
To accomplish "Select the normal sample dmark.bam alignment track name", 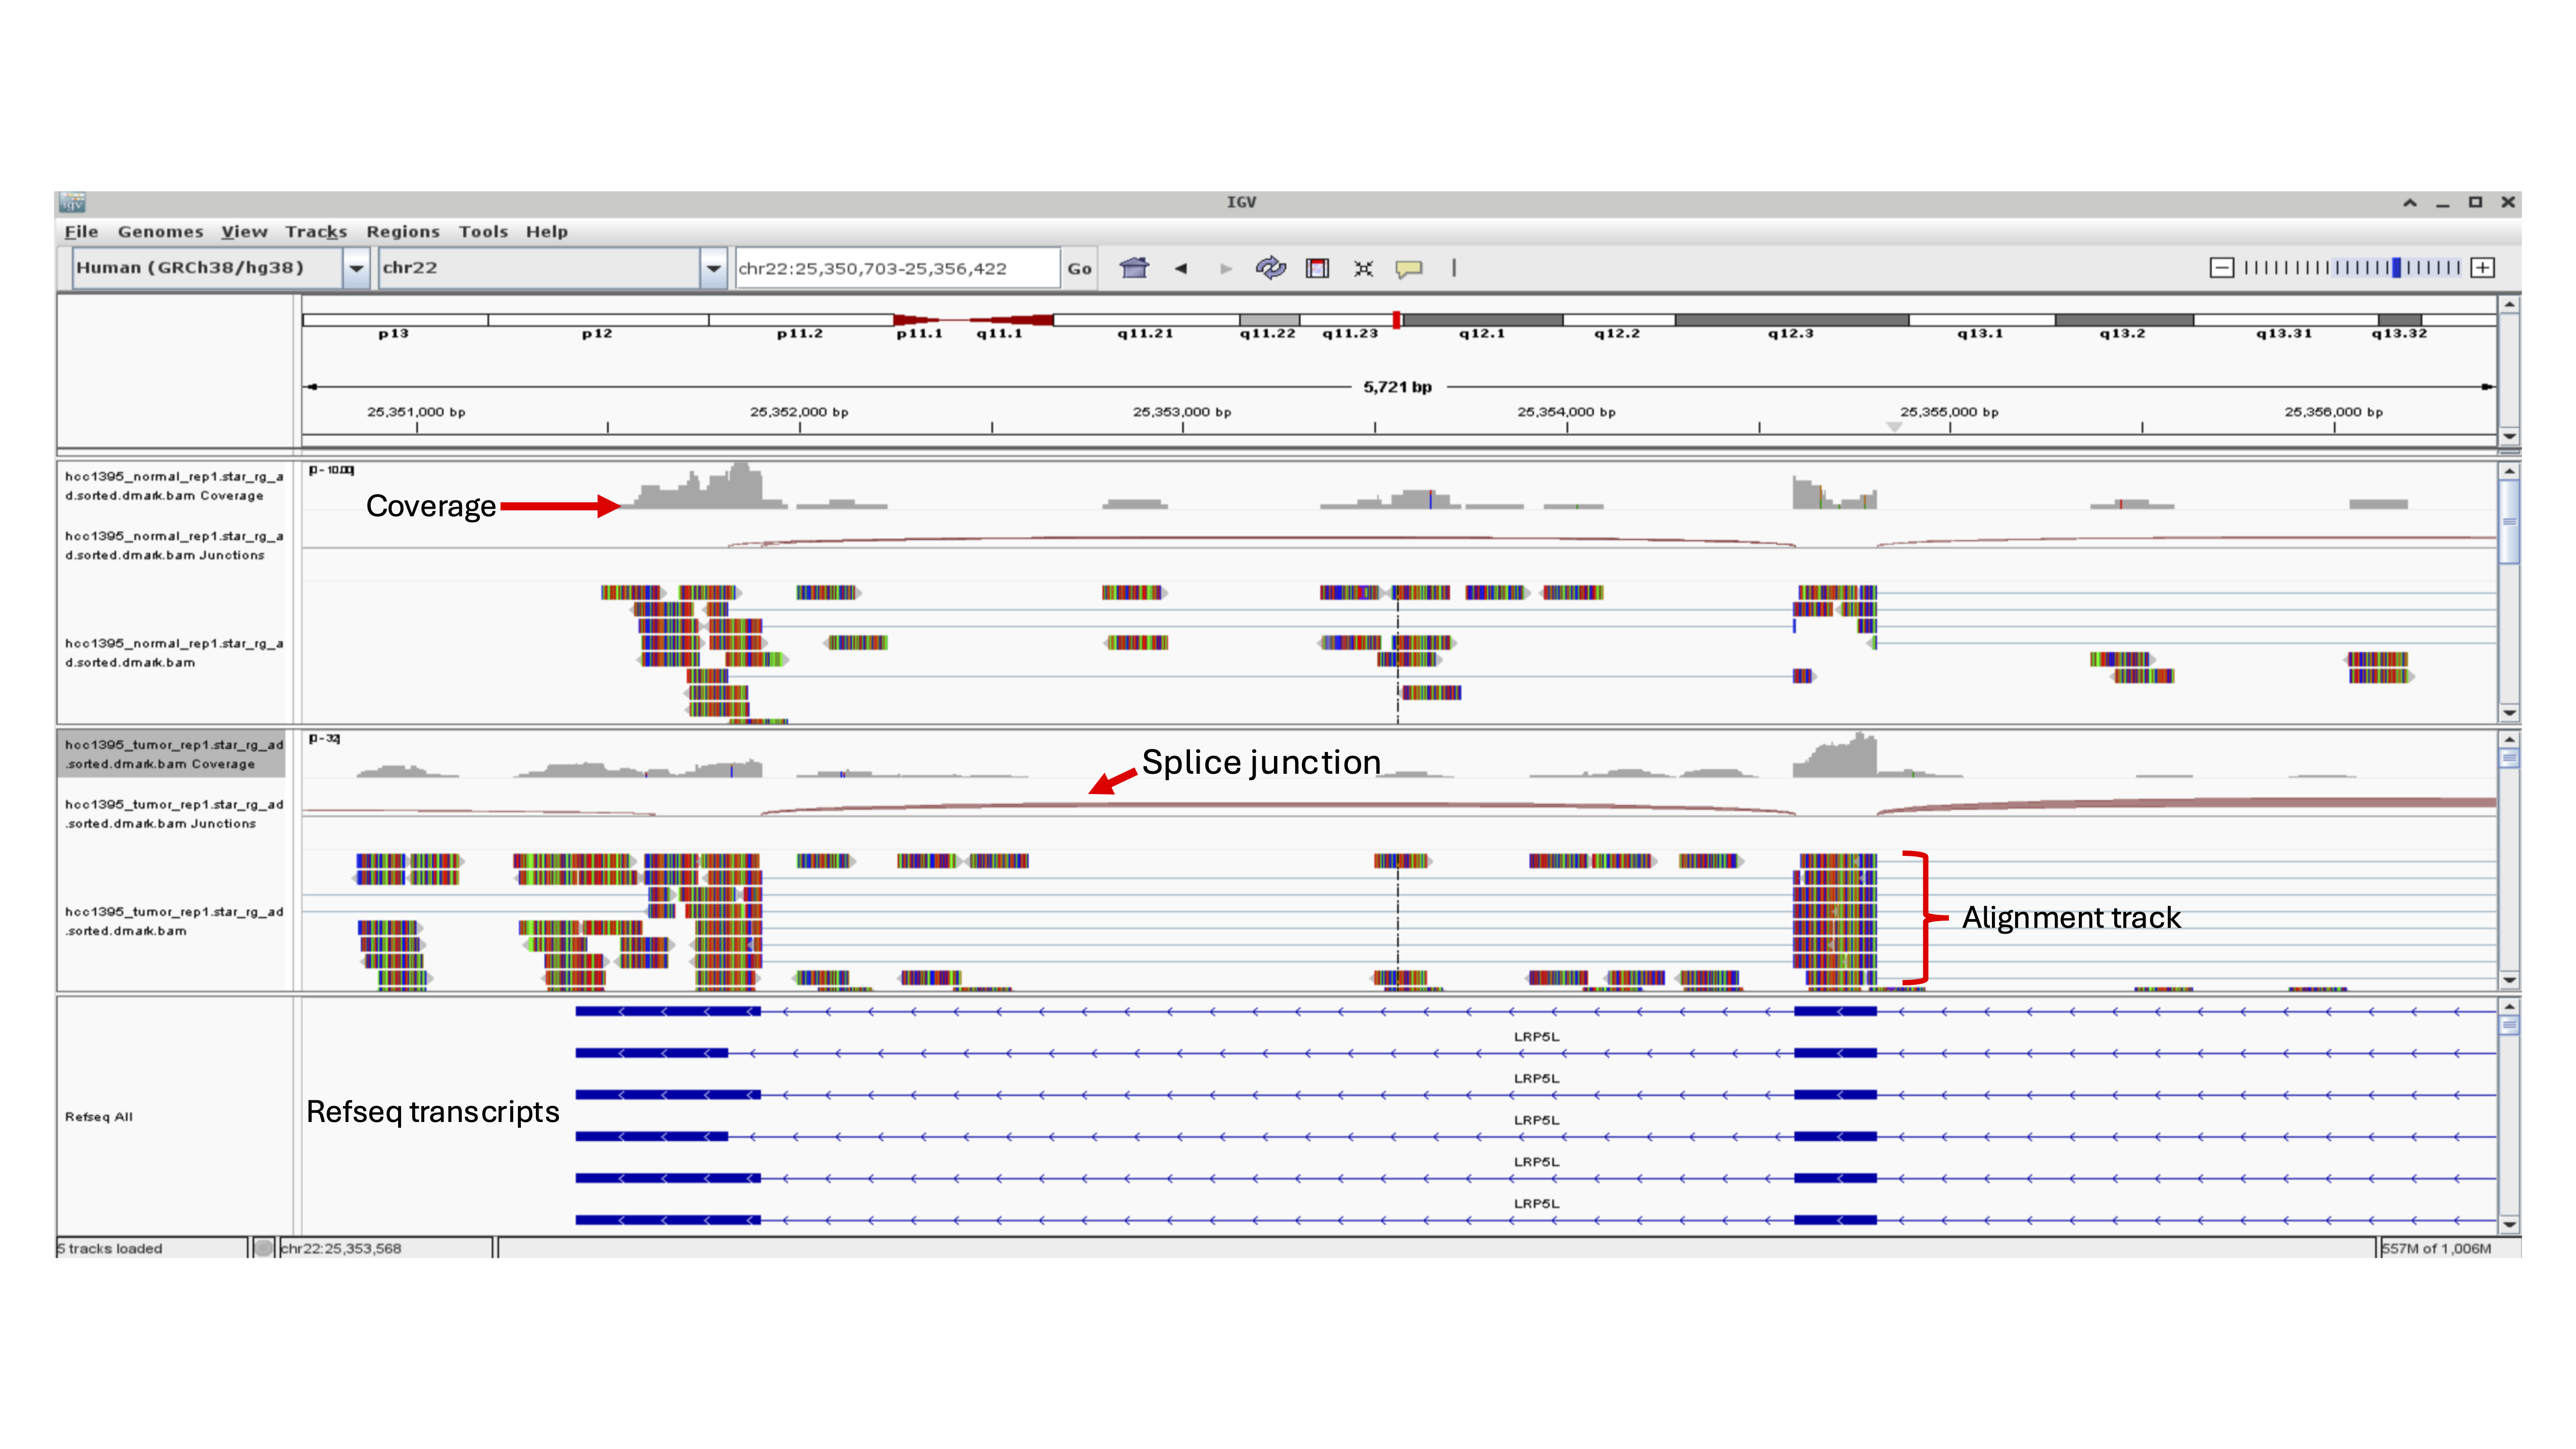I will coord(174,653).
